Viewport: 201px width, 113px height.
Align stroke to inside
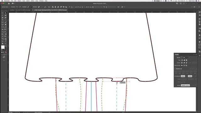click(184, 66)
